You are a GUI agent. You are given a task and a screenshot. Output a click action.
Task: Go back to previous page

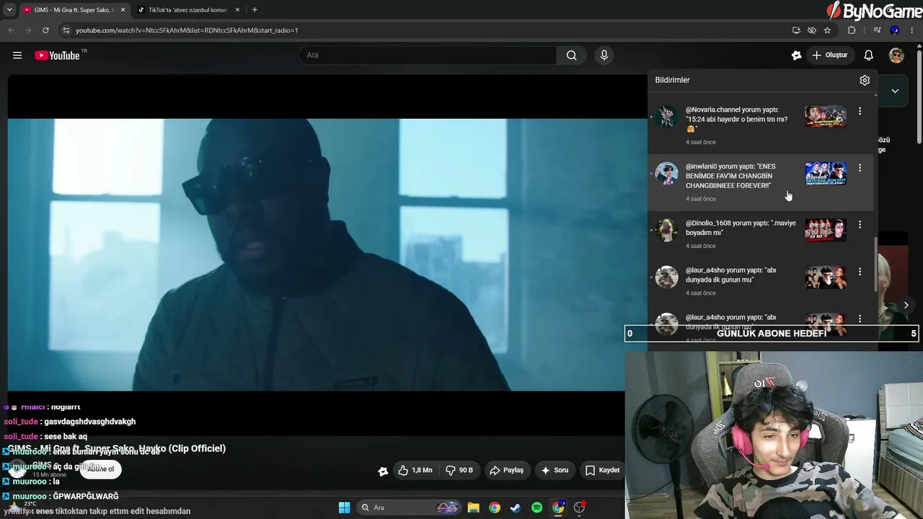11,30
